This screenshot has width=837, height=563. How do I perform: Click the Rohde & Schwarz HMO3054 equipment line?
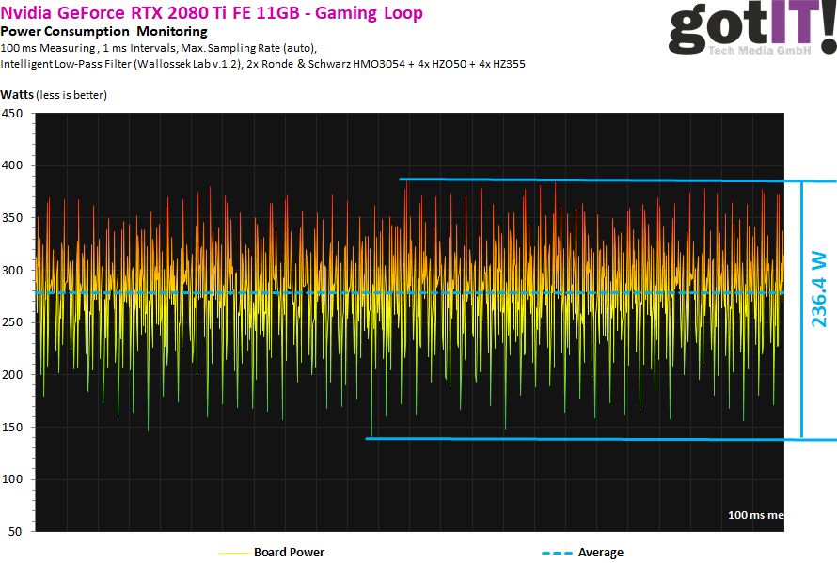(x=263, y=63)
